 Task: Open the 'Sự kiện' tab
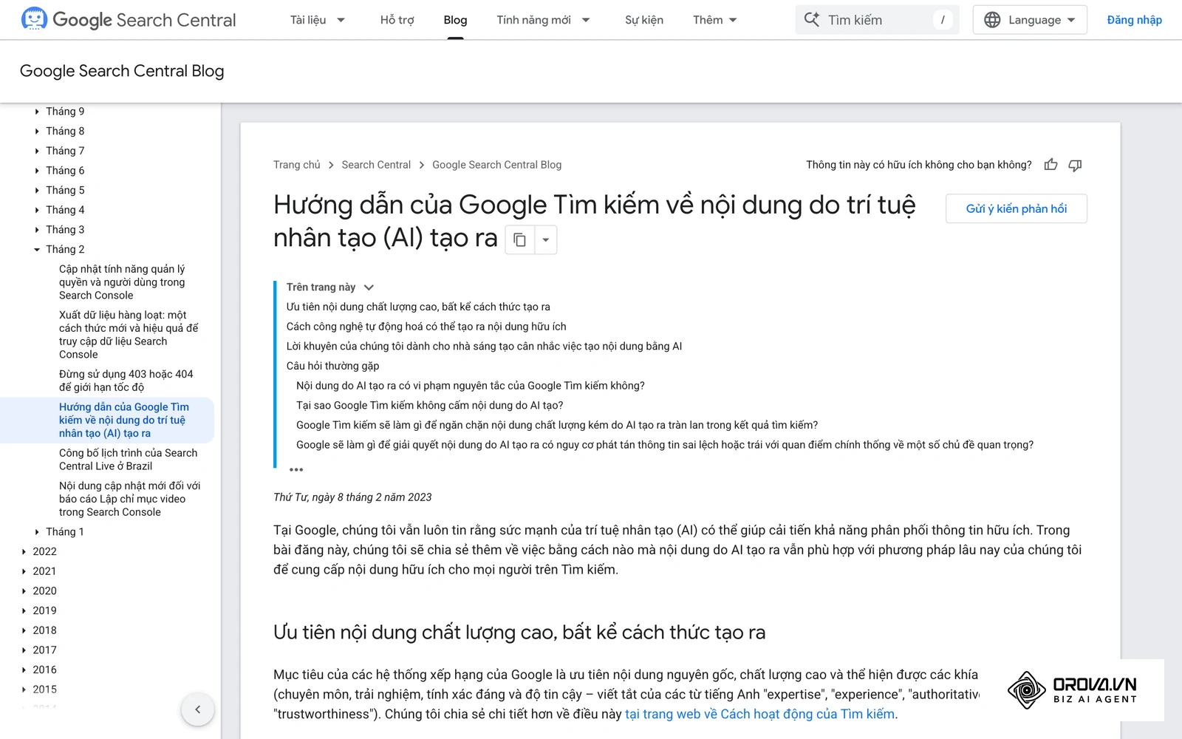click(644, 20)
